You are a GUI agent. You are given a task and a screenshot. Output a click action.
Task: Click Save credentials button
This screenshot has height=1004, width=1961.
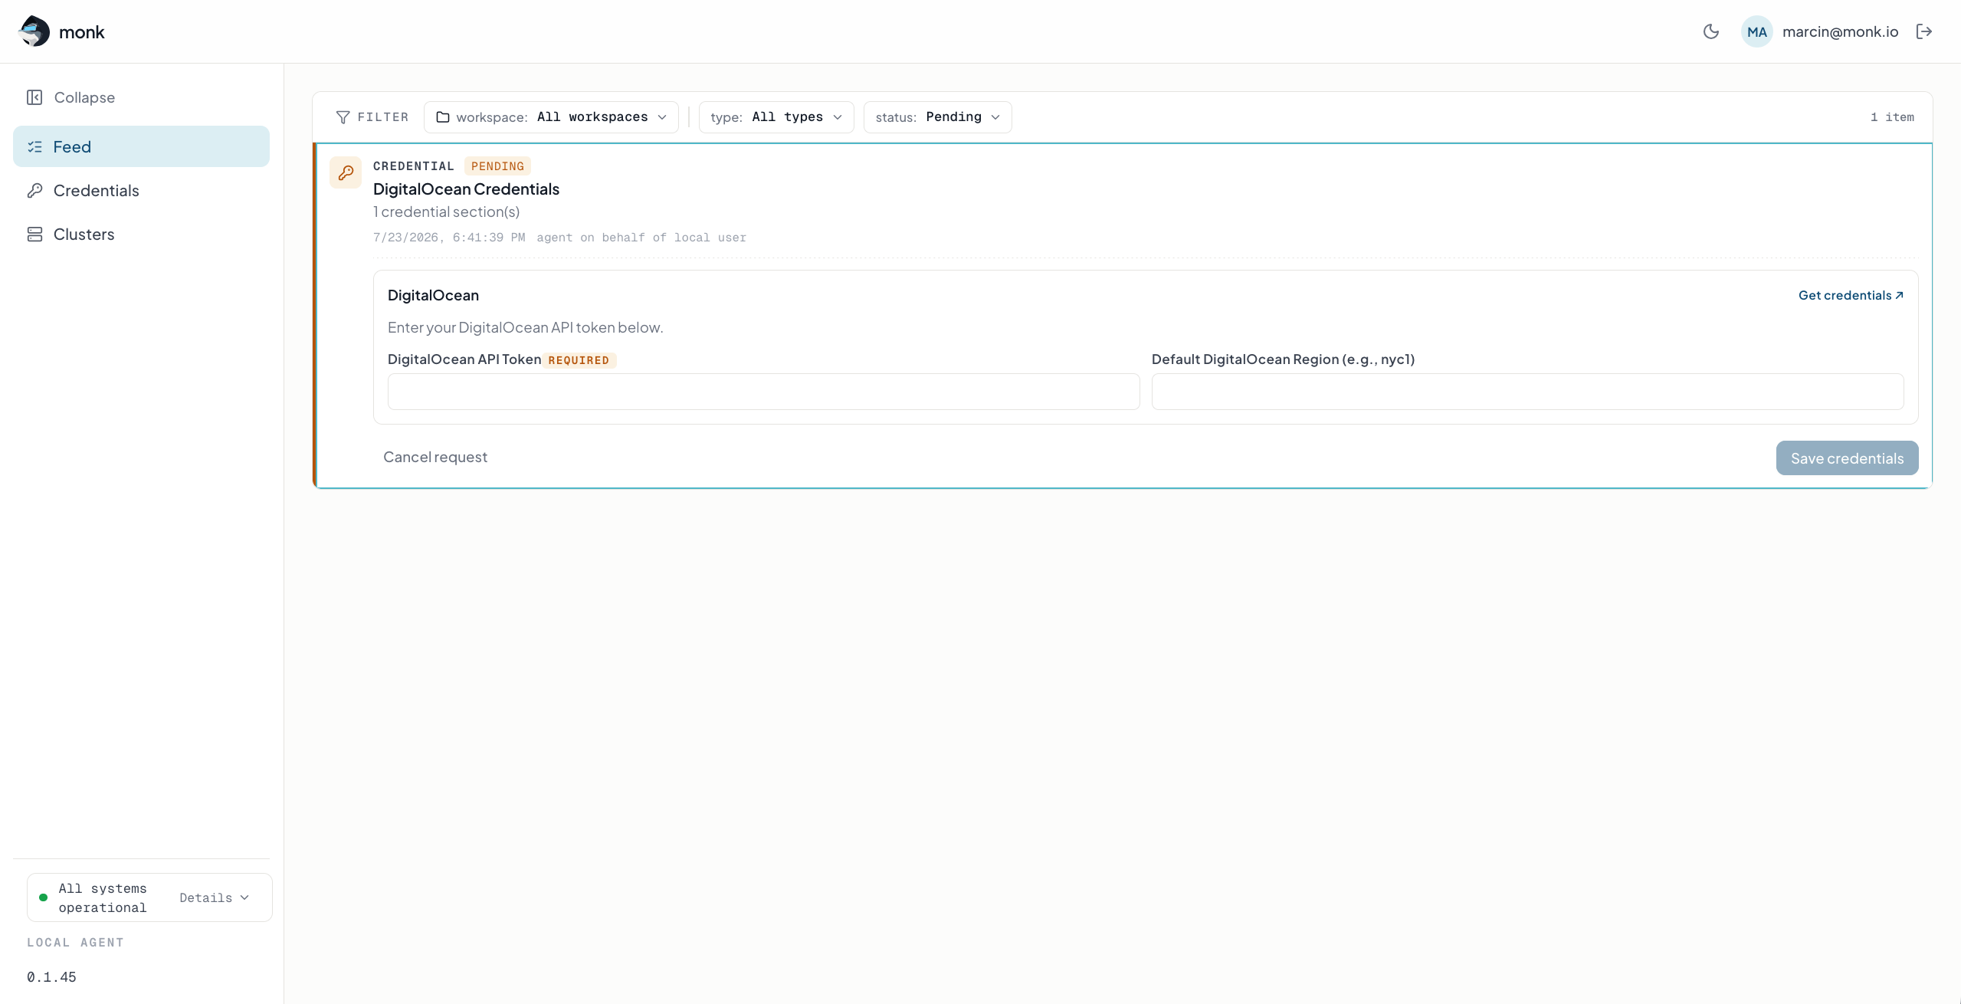coord(1847,458)
